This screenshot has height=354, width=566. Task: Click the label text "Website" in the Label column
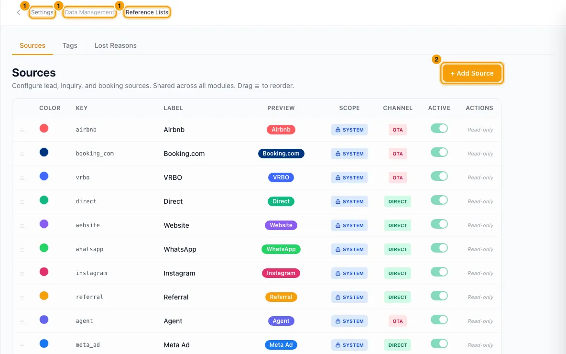[x=176, y=225]
